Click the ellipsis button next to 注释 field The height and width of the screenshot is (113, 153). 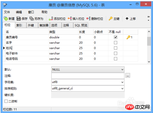point(128,75)
